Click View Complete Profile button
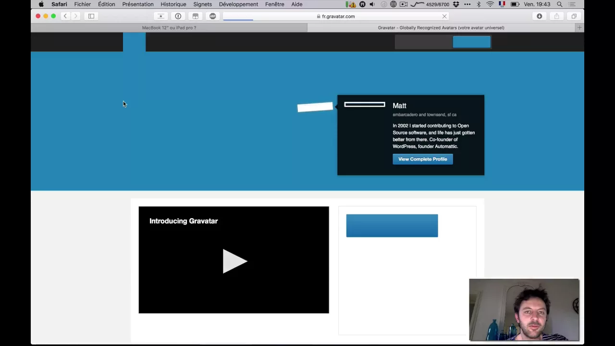 [x=423, y=159]
